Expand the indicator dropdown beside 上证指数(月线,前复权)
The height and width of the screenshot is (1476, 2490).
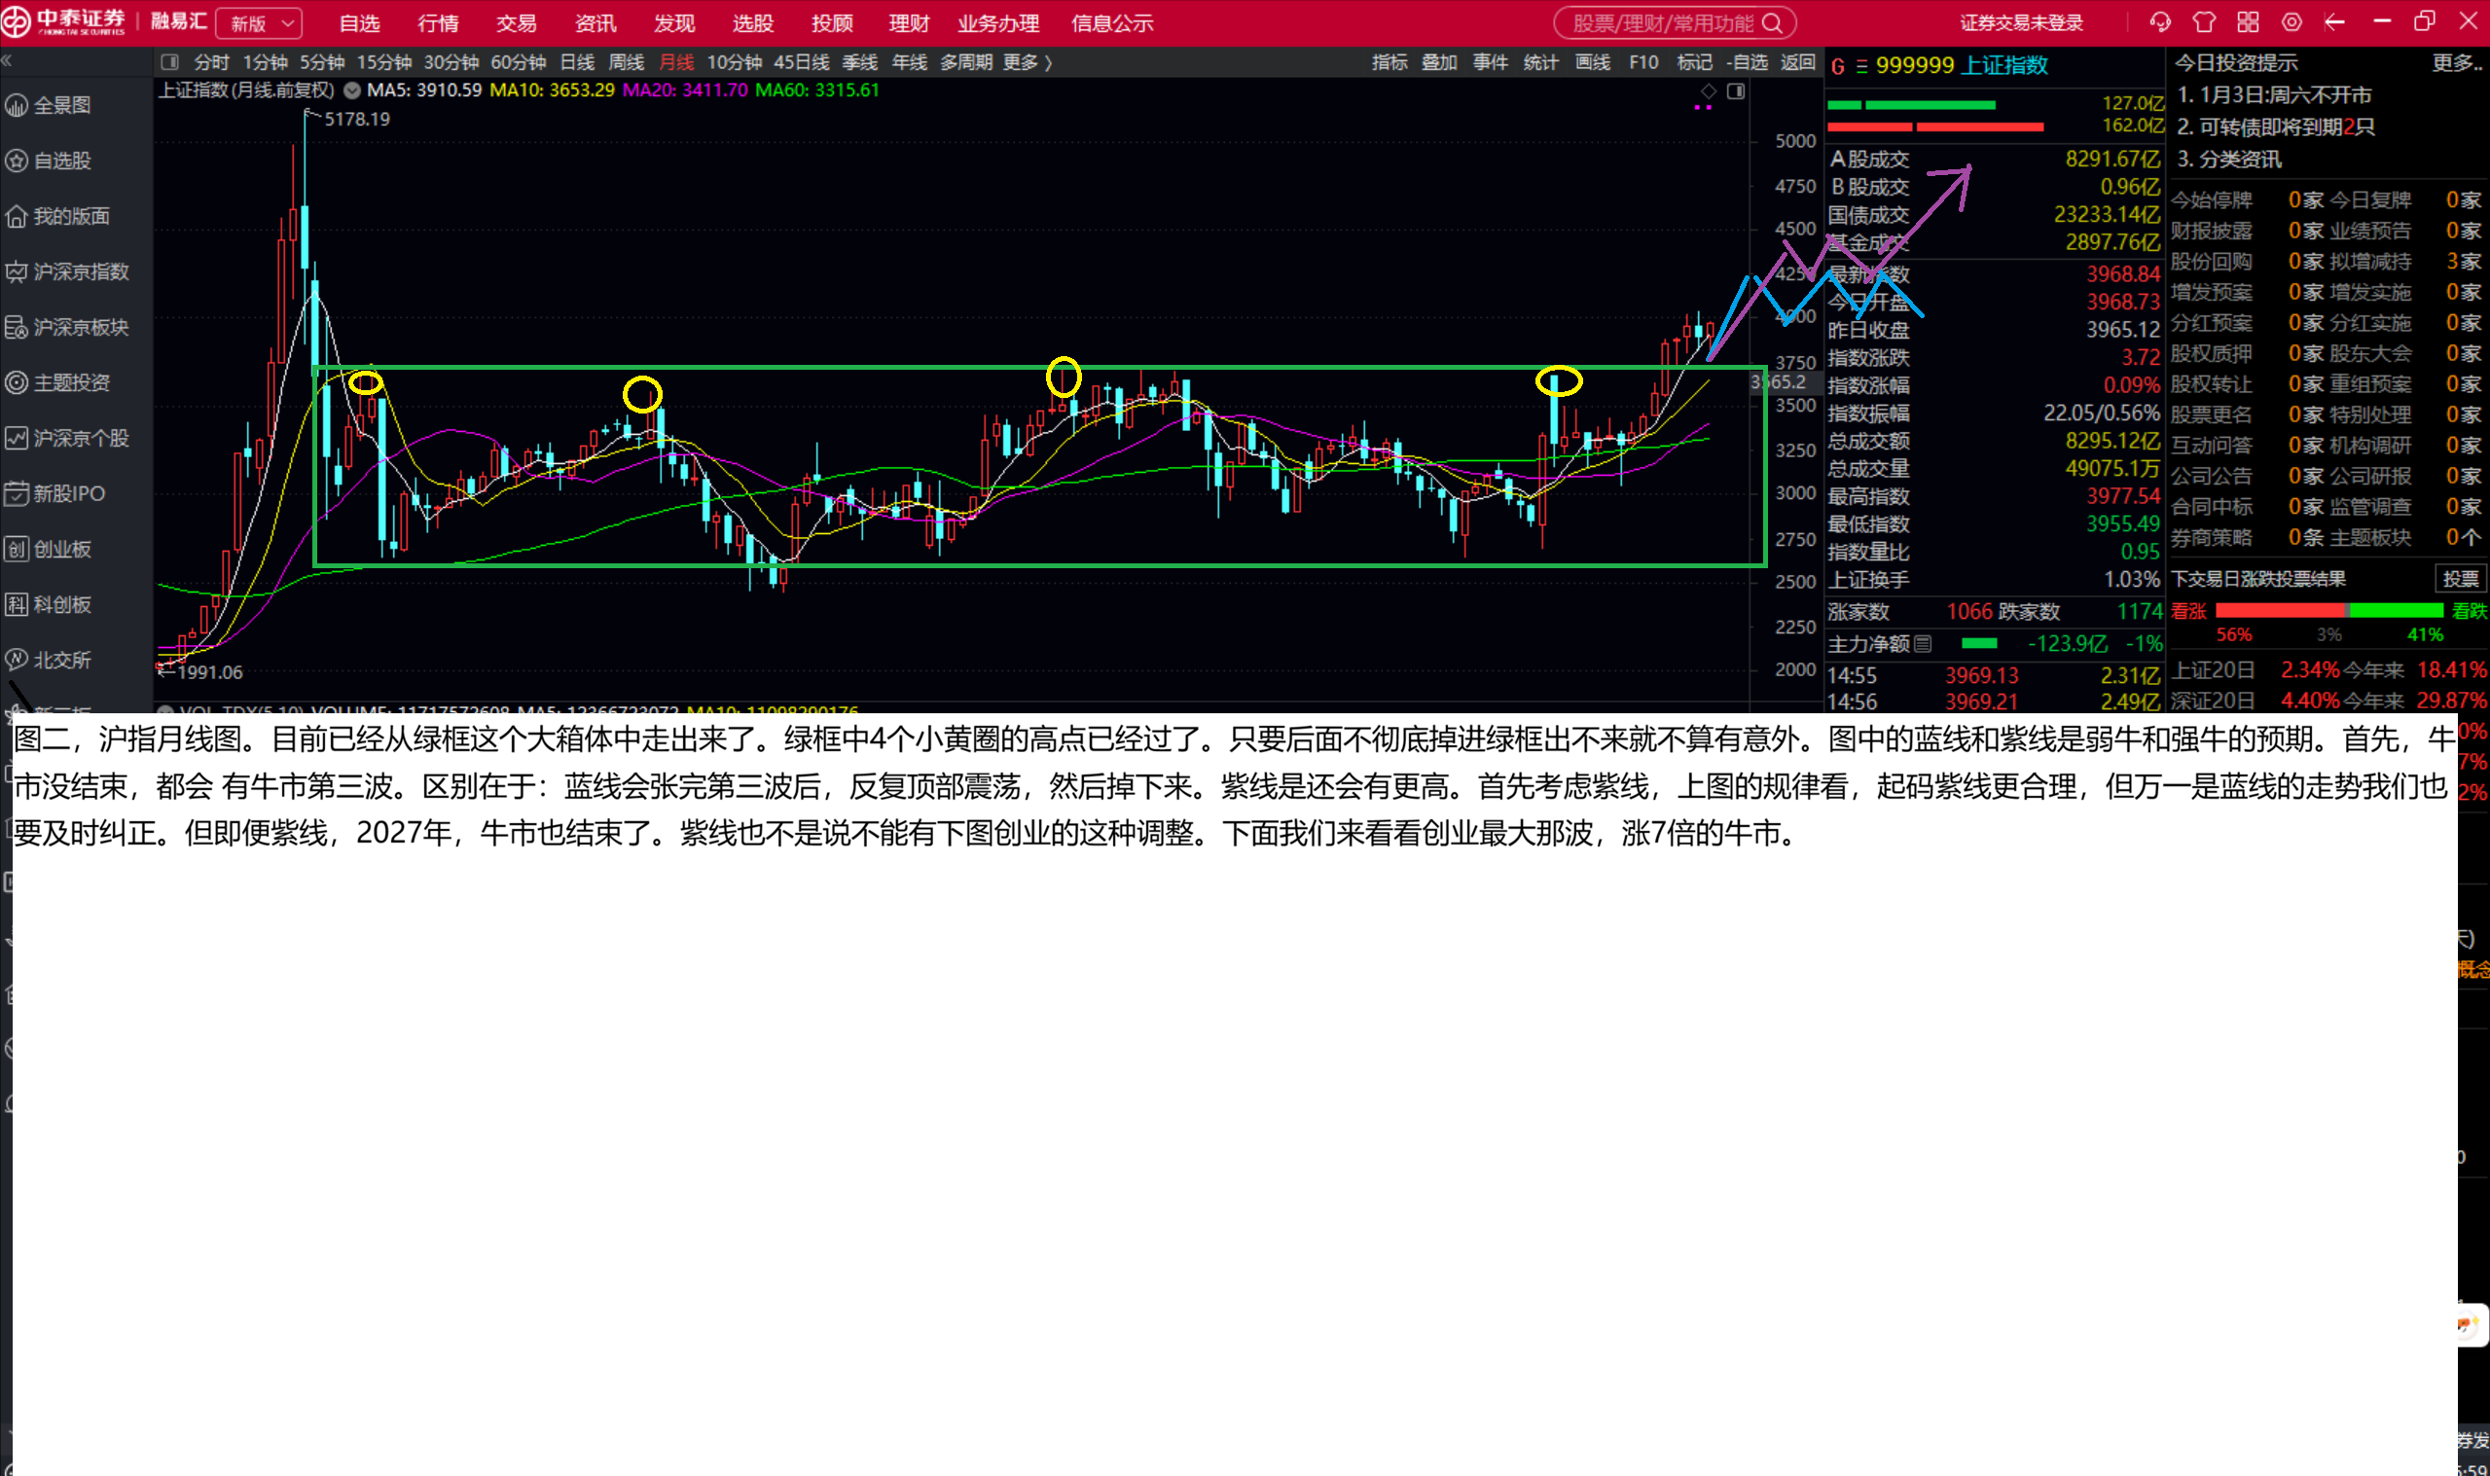click(x=352, y=90)
